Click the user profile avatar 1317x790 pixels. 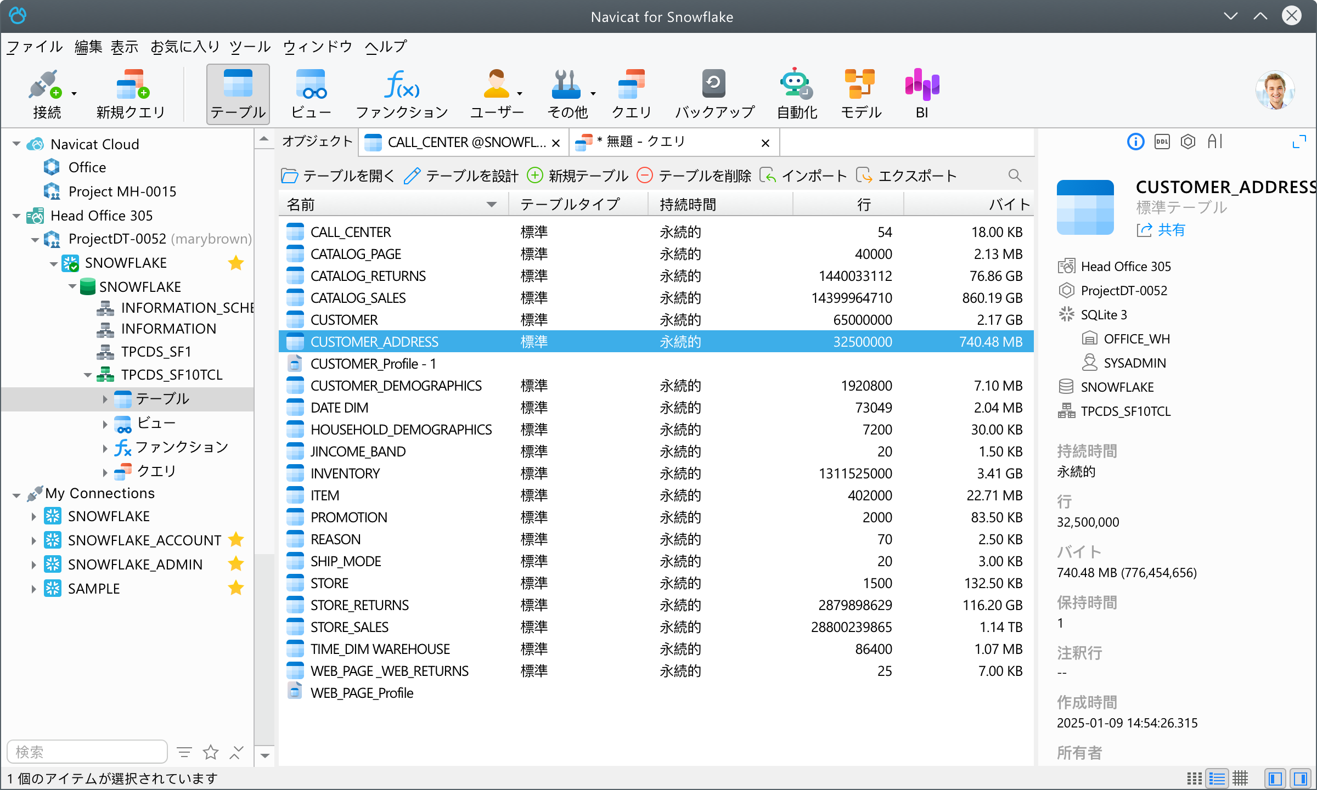[1275, 90]
